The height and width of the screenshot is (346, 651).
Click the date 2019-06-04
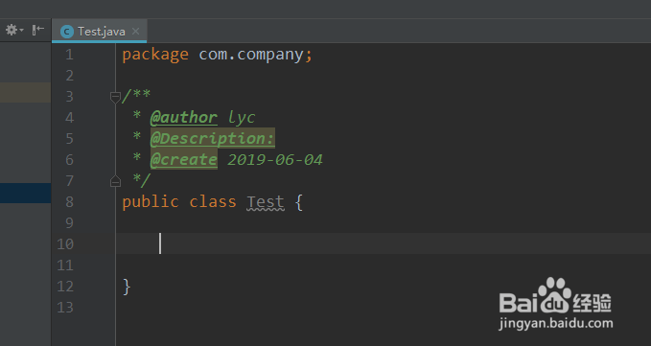(x=275, y=160)
